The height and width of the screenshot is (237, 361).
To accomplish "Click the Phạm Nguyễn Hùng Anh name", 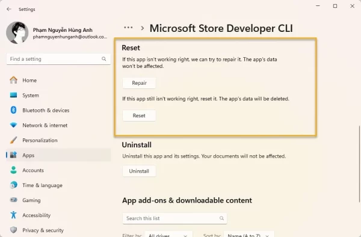I will 63,30.
